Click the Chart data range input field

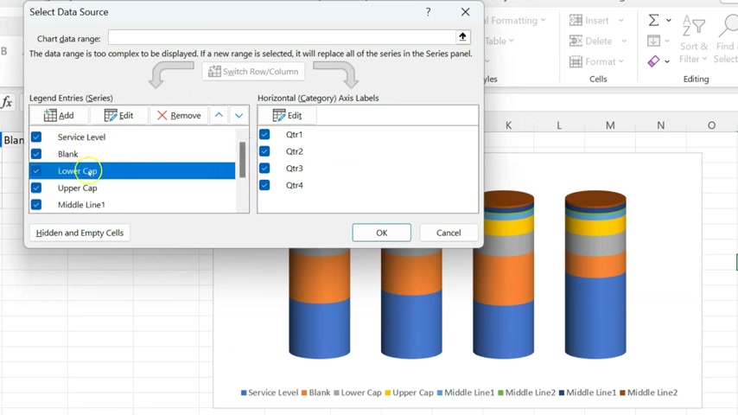tap(282, 37)
